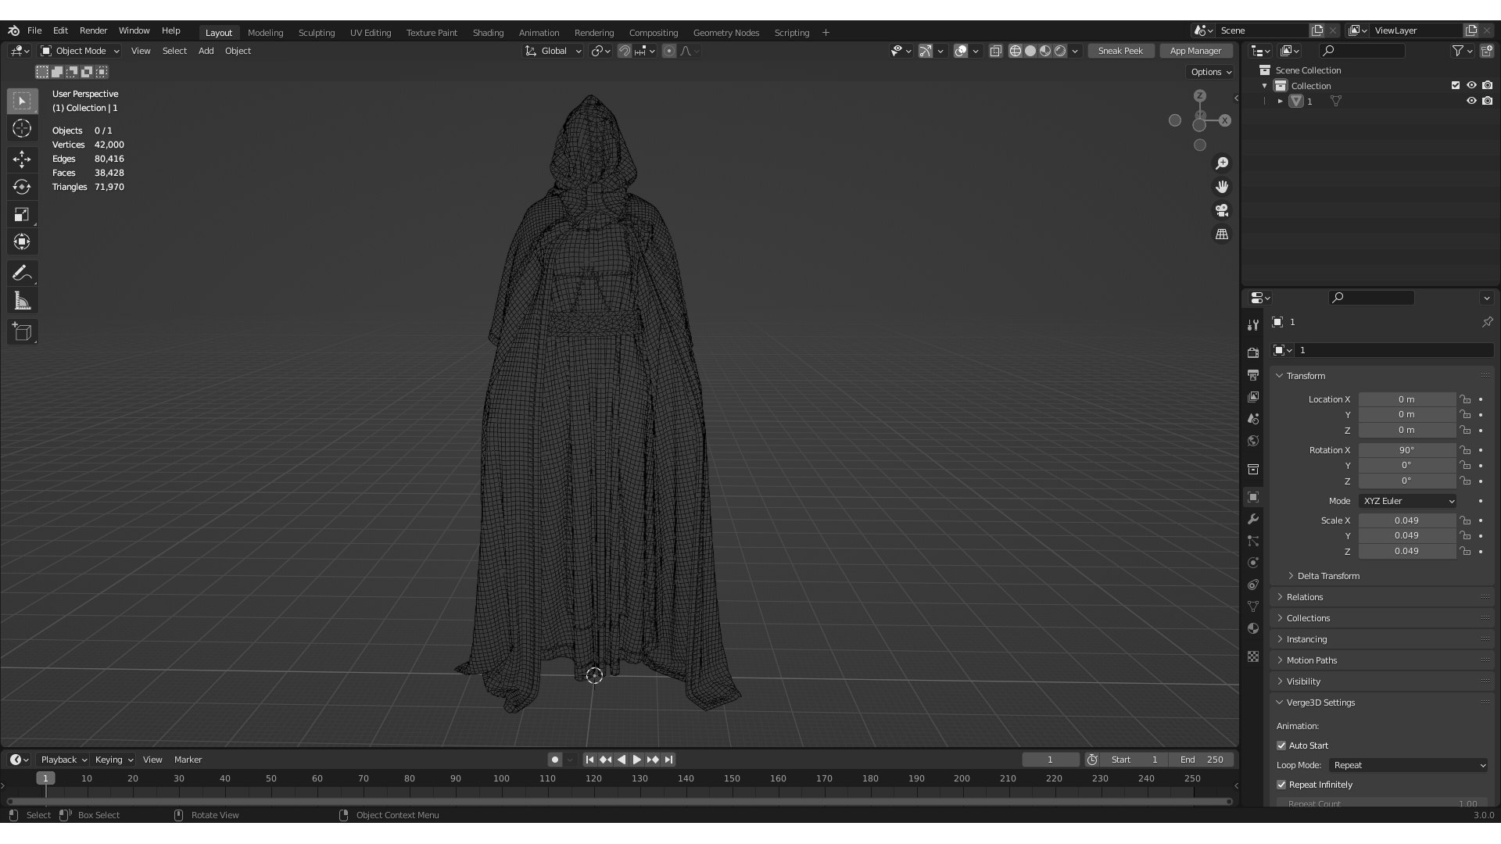
Task: Hide Collection in viewport via eye icon
Action: coord(1471,85)
